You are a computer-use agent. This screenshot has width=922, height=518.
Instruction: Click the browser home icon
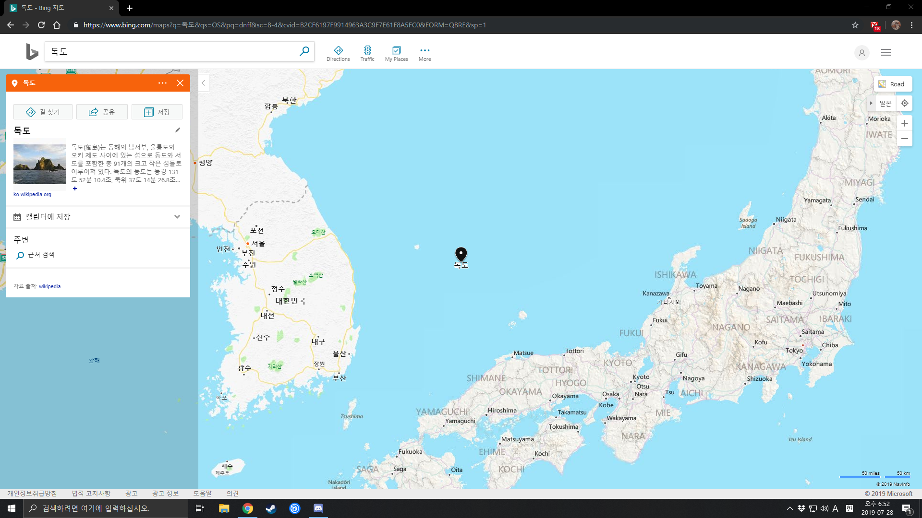coord(57,25)
